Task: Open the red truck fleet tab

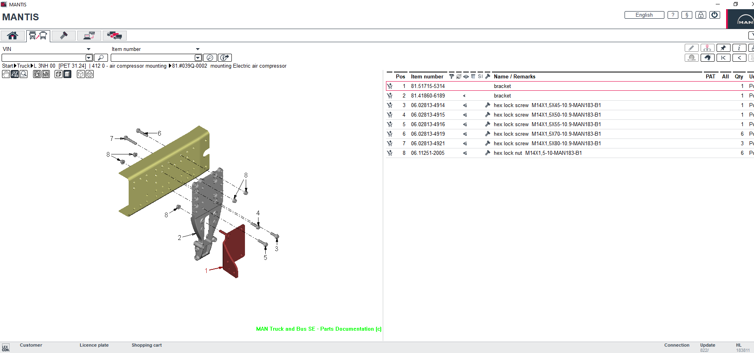Action: (x=115, y=35)
